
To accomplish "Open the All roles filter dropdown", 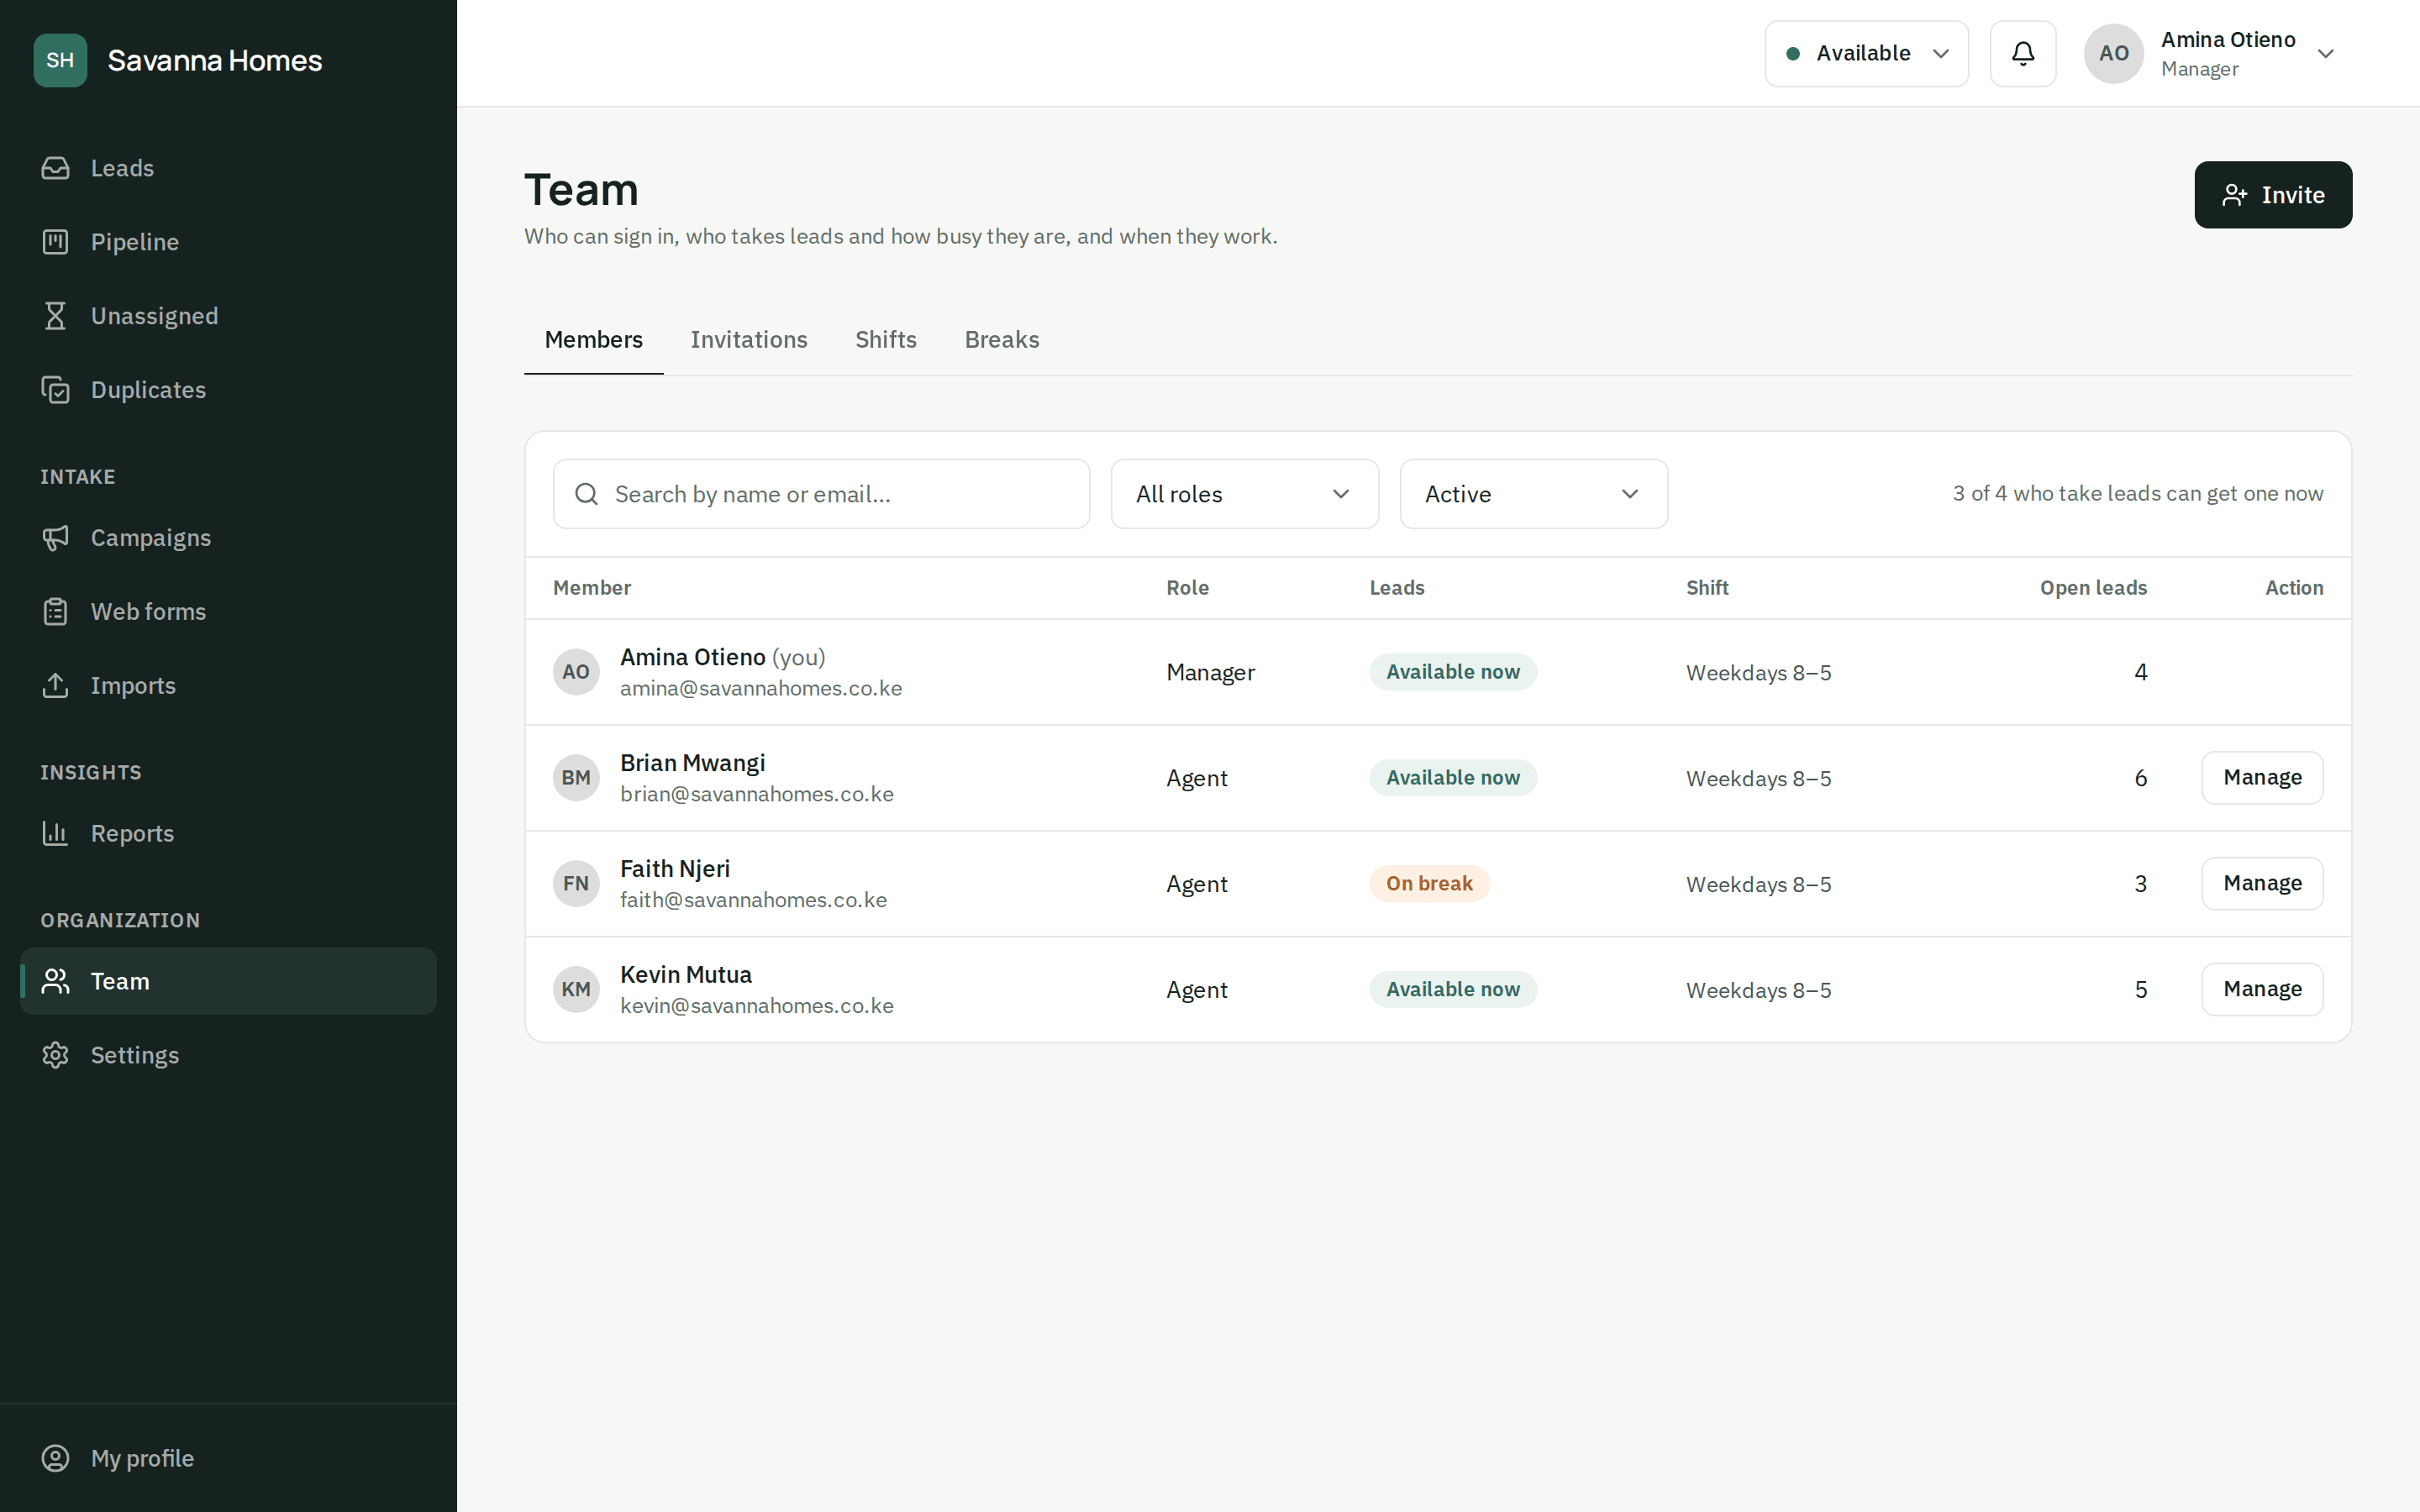I will [1244, 494].
